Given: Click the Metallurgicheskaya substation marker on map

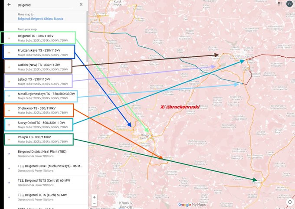Looking at the screenshot, I should (x=243, y=84).
